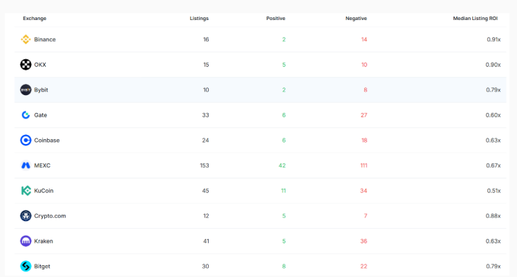517x277 pixels.
Task: Sort by the Negative column header
Action: [x=356, y=19]
